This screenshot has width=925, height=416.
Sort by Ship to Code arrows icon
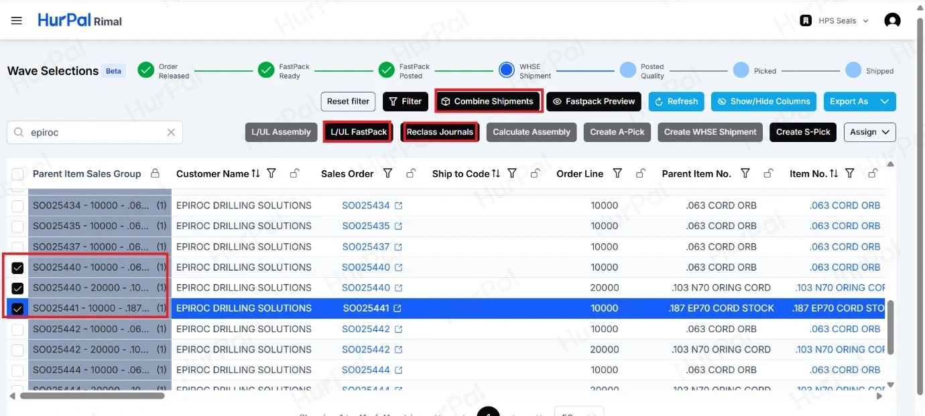click(496, 174)
